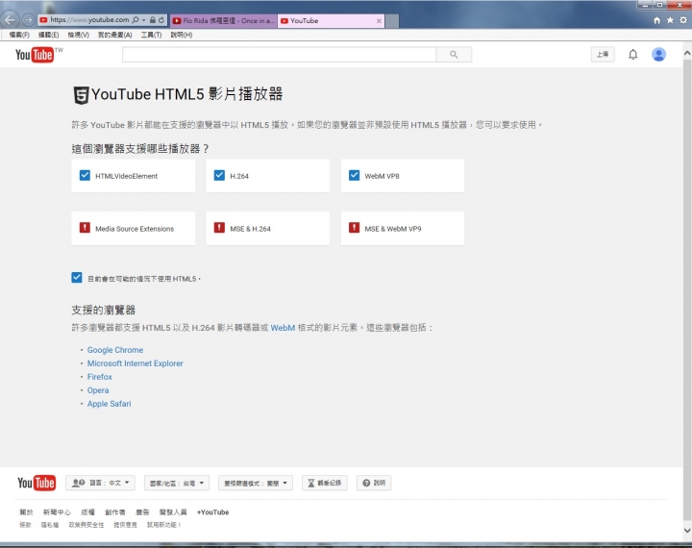
Task: Click the browser forward arrow button
Action: (x=28, y=20)
